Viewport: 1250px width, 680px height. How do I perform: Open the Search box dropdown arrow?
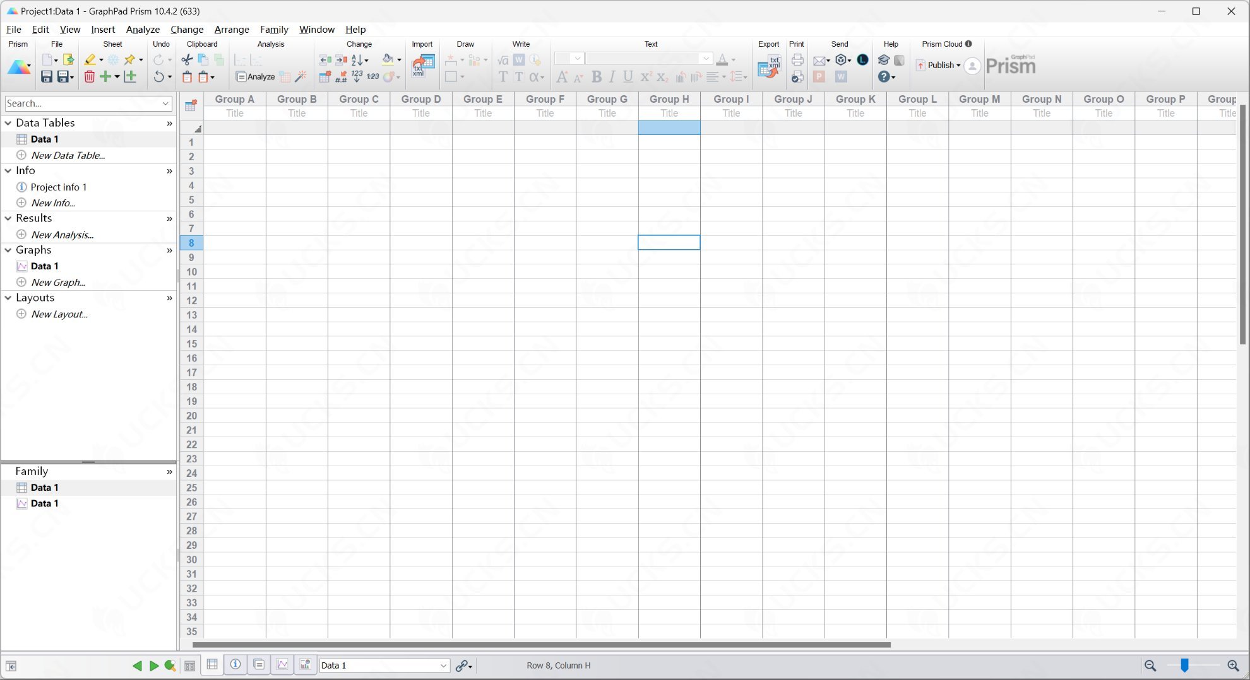click(x=165, y=103)
